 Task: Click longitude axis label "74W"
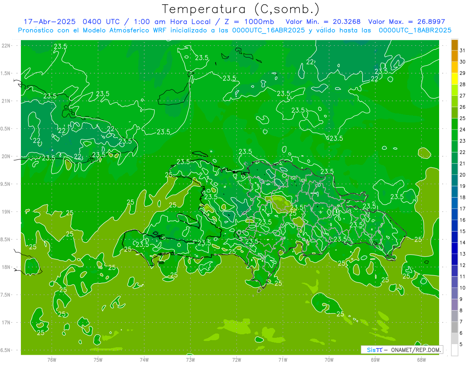[x=144, y=360]
